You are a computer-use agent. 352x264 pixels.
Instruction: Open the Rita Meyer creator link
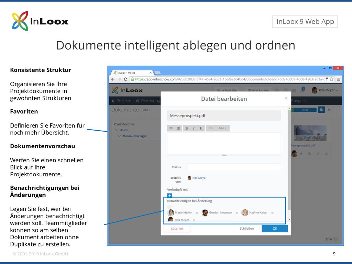199,178
